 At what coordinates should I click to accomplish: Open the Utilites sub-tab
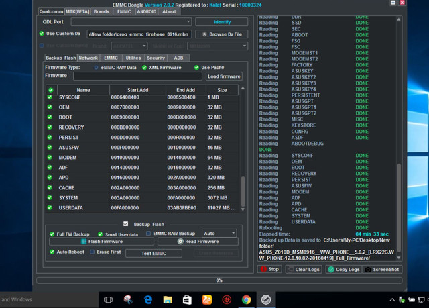click(x=133, y=58)
